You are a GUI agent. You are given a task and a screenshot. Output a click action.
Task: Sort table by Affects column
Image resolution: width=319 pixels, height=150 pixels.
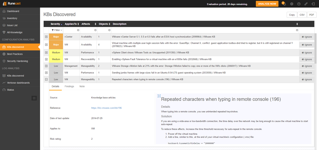coord(88,24)
